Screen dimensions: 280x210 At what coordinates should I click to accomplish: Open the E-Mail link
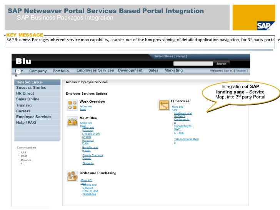point(179,133)
